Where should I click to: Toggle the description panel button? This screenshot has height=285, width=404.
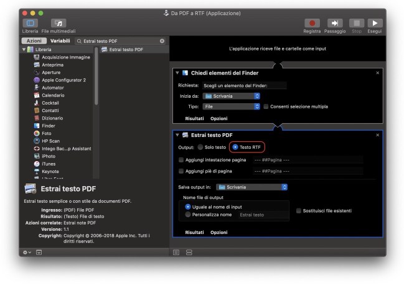coord(39,252)
